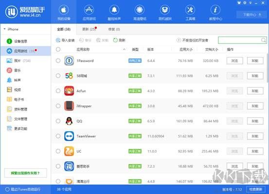Click 卸载 button for TeamViewer
The height and width of the screenshot is (194, 269).
pos(255,136)
